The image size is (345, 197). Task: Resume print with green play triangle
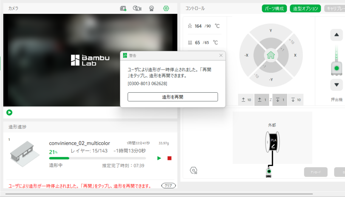pos(159,158)
